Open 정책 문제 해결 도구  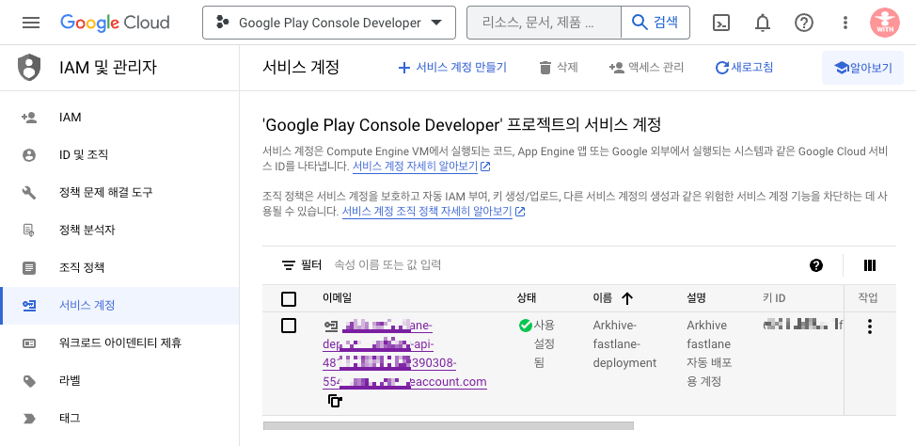(x=119, y=192)
